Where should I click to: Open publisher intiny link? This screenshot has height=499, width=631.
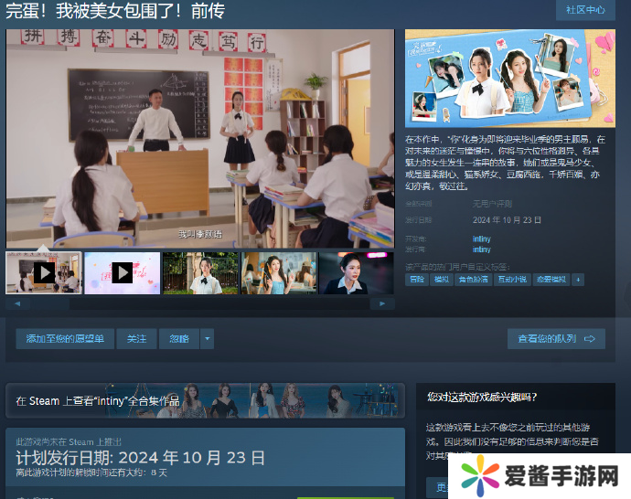481,249
